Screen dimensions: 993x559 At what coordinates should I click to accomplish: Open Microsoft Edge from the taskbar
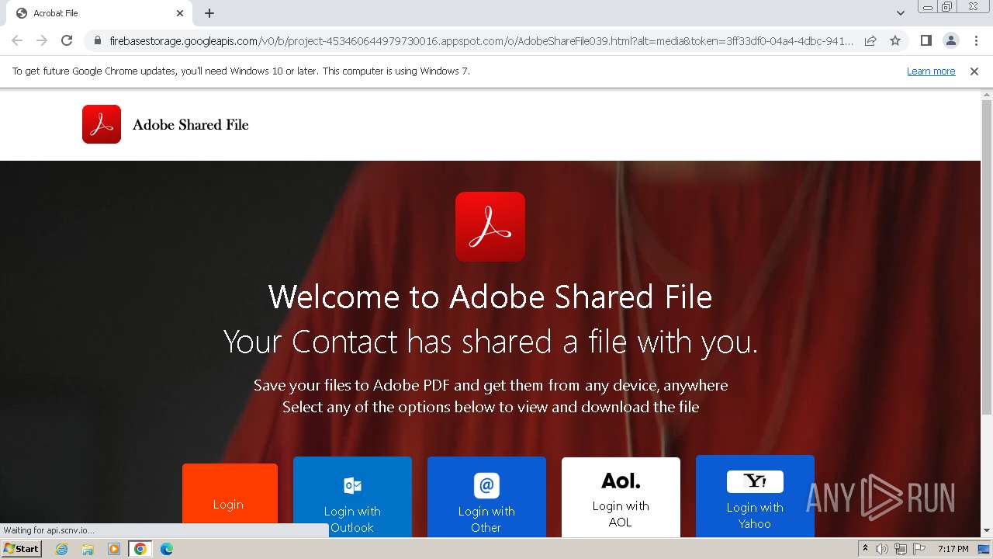pos(166,549)
